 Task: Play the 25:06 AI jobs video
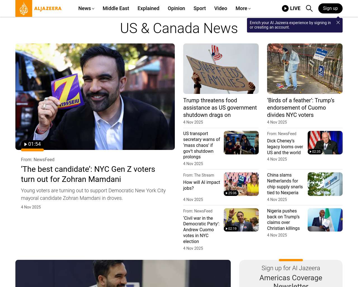point(231,193)
